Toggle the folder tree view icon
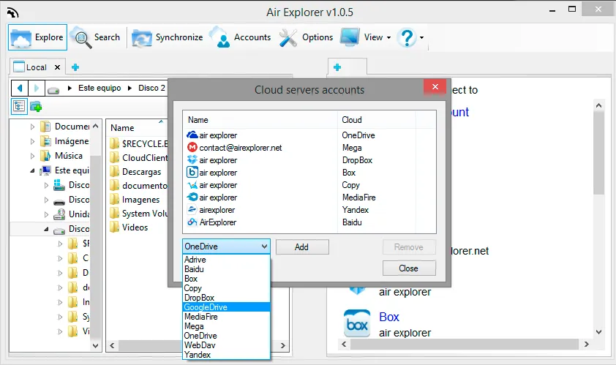This screenshot has width=616, height=365. tap(19, 107)
